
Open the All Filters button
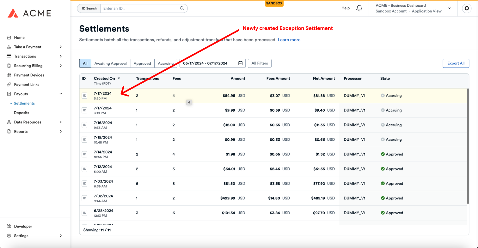click(x=260, y=63)
